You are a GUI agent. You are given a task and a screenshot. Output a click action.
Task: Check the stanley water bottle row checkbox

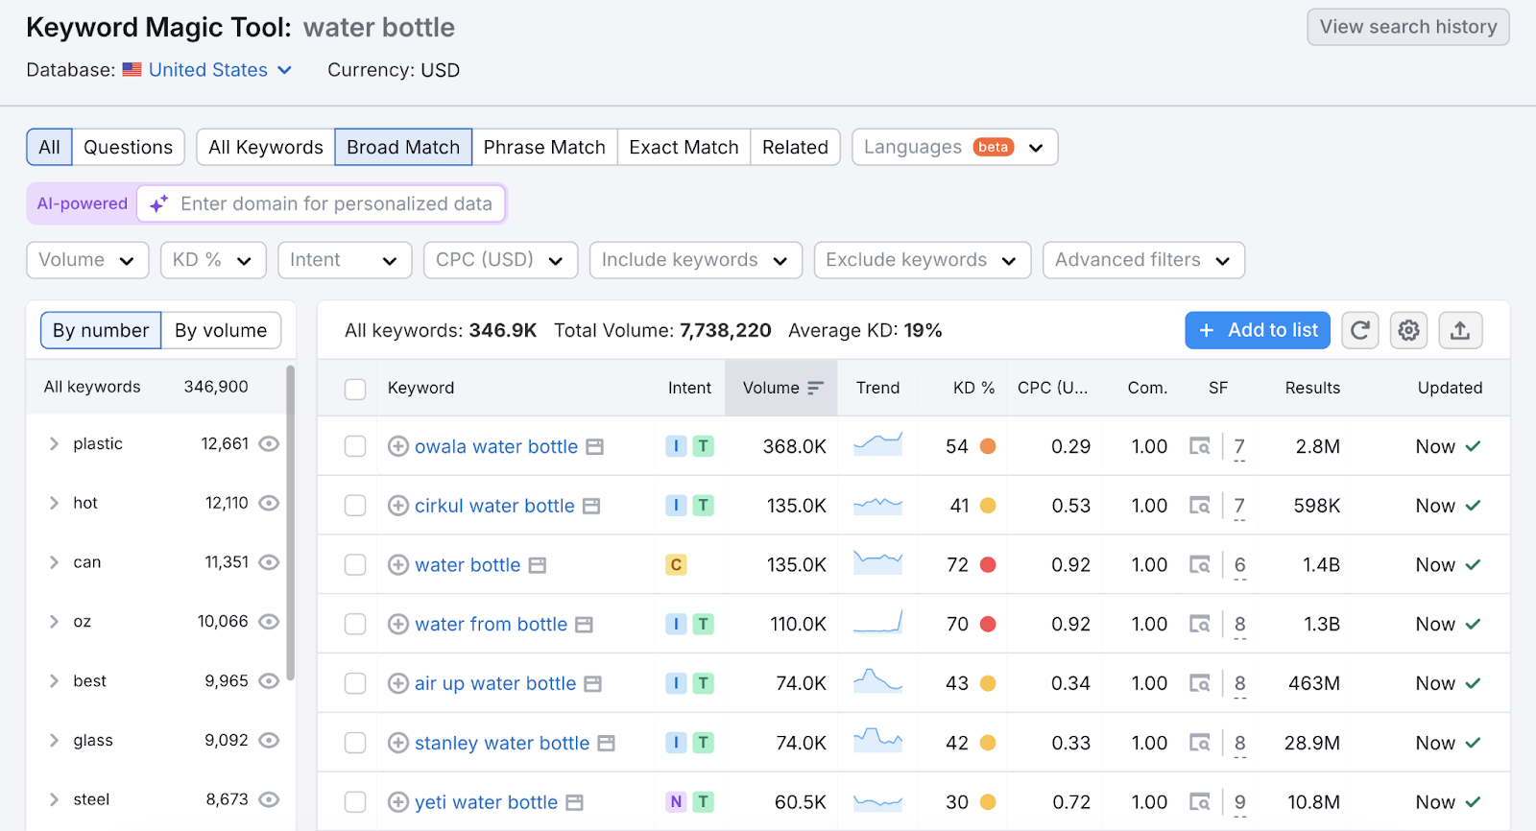click(355, 743)
